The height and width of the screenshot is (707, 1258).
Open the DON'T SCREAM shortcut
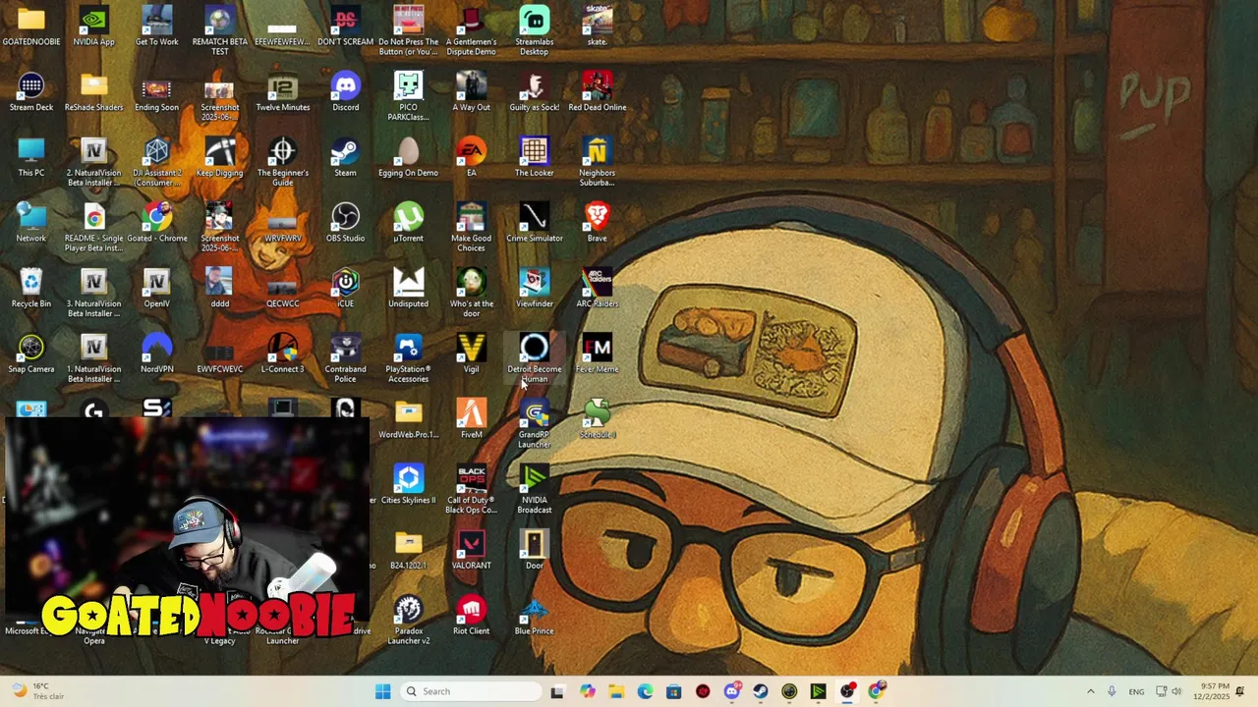click(x=345, y=27)
